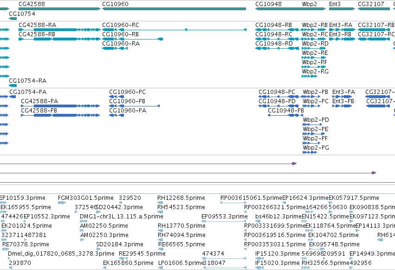Screen dimensions: 395x270
Task: Open EST AM02250.5prime
Action: [104, 226]
